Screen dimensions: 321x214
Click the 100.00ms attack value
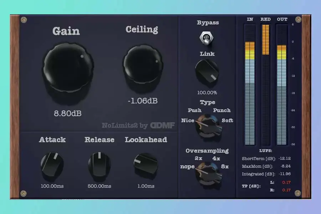point(52,186)
